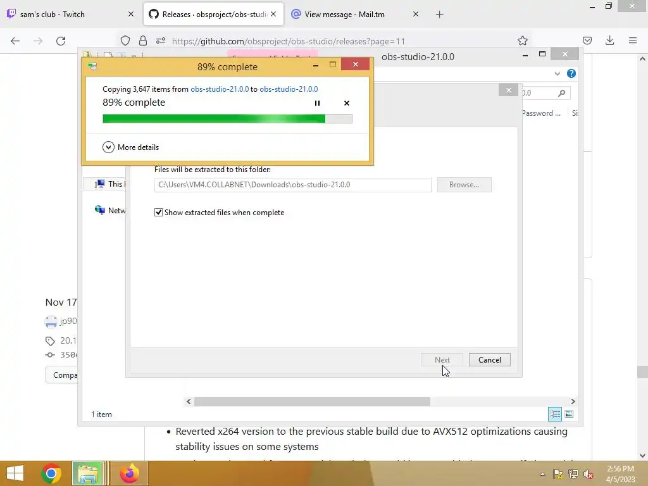Click the Next button in extract wizard
This screenshot has height=486, width=648.
[442, 360]
